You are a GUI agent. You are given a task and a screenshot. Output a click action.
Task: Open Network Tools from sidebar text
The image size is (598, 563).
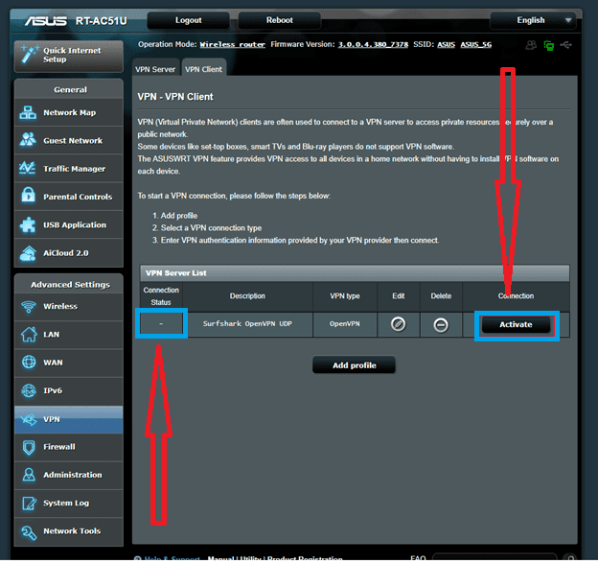tap(72, 531)
